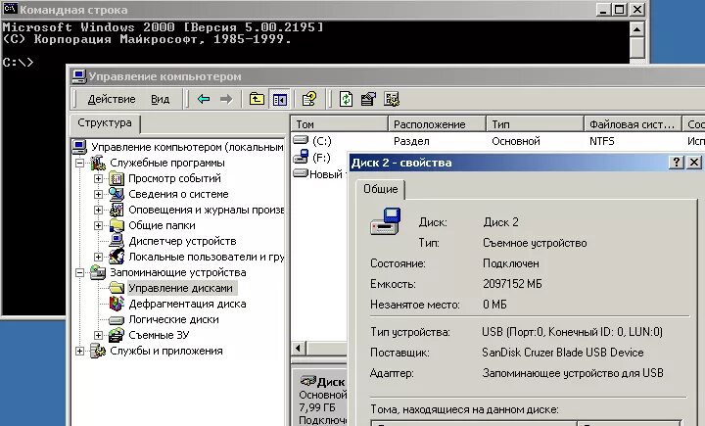This screenshot has width=705, height=426.
Task: Select the (F:) volume row
Action: (321, 158)
